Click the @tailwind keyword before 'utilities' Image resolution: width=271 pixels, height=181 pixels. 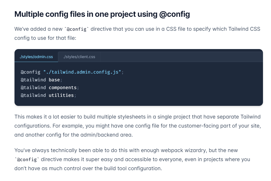(33, 95)
